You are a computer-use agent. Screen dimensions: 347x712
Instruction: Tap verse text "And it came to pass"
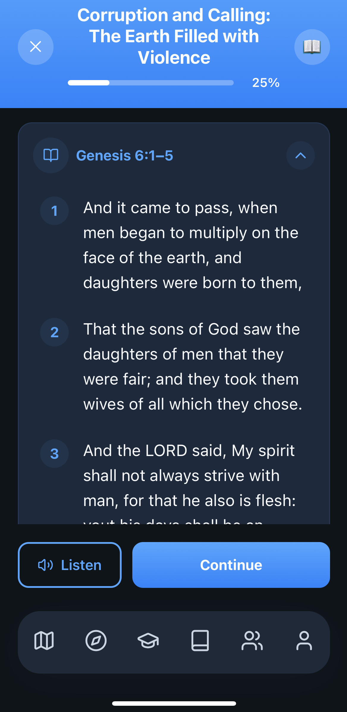[x=180, y=208]
